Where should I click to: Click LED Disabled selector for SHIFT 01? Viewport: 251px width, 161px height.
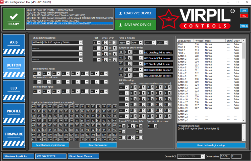coord(158,52)
